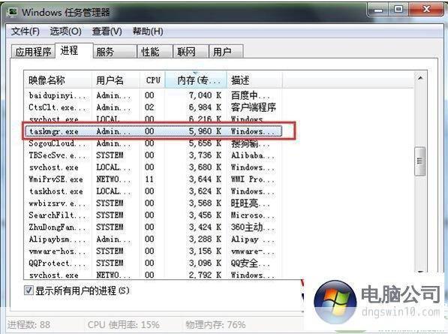Select the vmware-hos... process row
This screenshot has height=334, width=448.
[x=153, y=251]
